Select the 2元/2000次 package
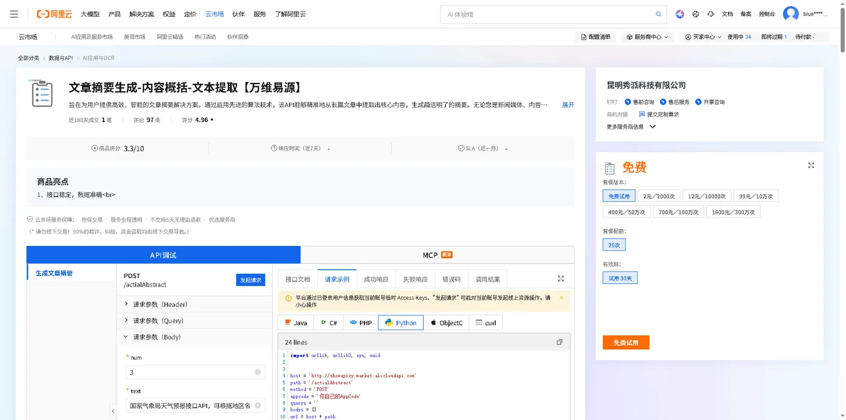This screenshot has height=420, width=846. (x=659, y=196)
